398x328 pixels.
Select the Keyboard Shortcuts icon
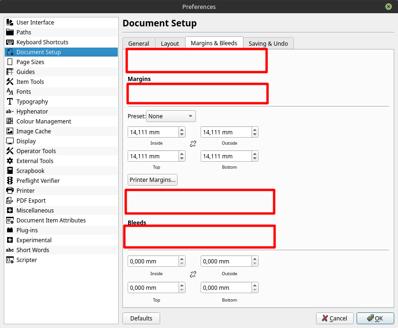(9, 42)
